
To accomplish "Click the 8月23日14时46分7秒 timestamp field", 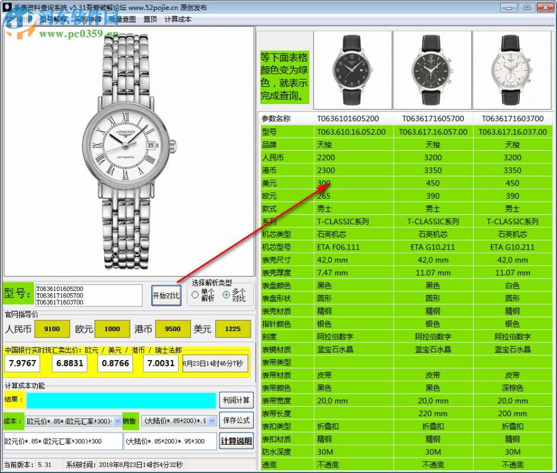I will point(215,363).
